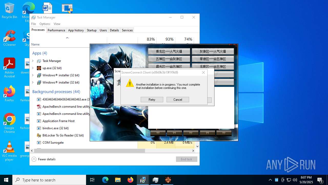The image size is (328, 185).
Task: Click Retry in ScreenConnect dialog
Action: [x=152, y=100]
